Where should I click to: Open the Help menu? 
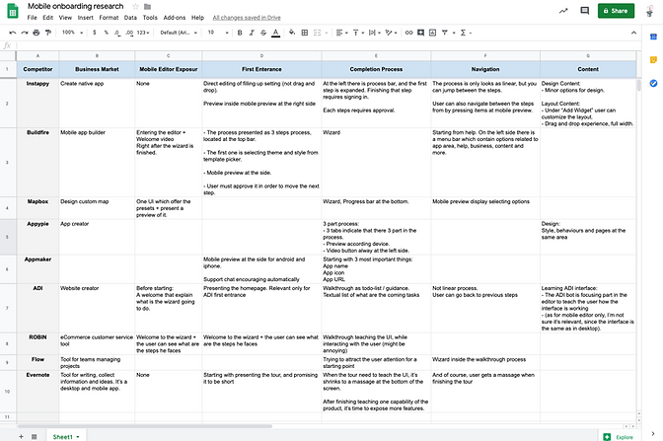(197, 18)
